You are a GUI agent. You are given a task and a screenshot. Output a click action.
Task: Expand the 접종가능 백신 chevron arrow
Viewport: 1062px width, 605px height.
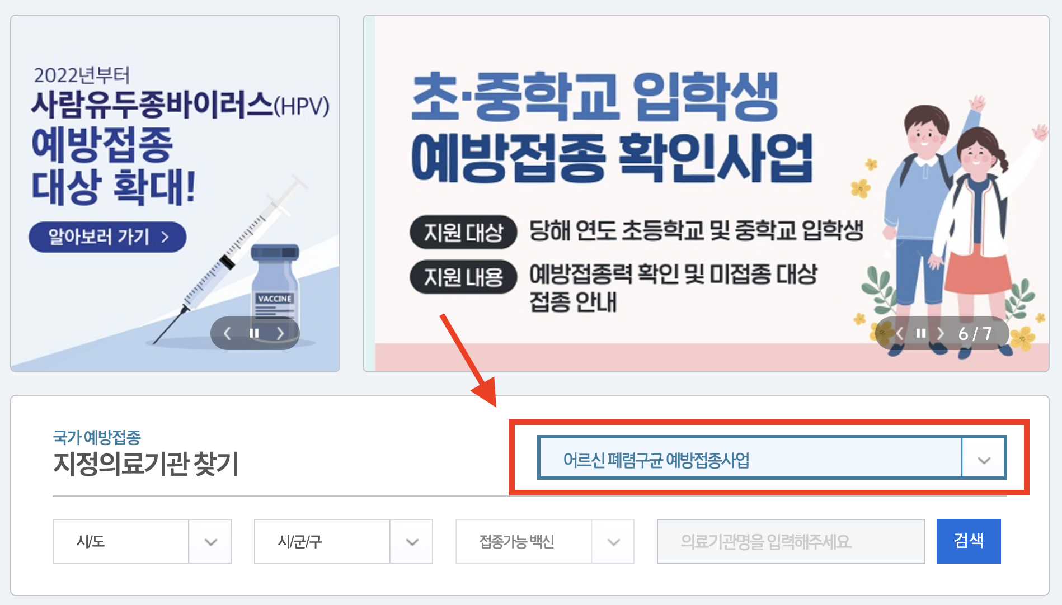(613, 541)
